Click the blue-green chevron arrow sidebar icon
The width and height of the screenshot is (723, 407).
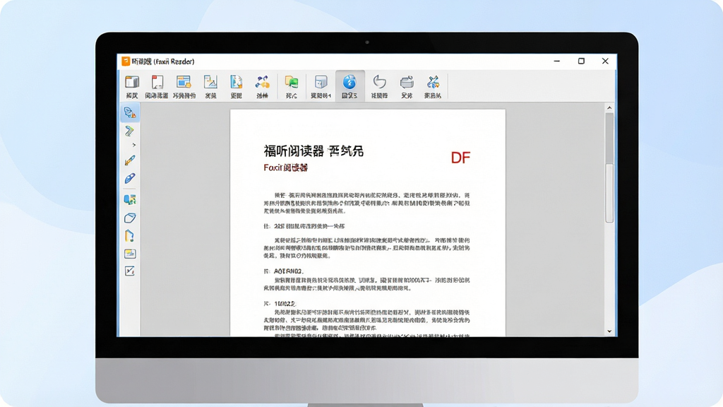pyautogui.click(x=130, y=131)
